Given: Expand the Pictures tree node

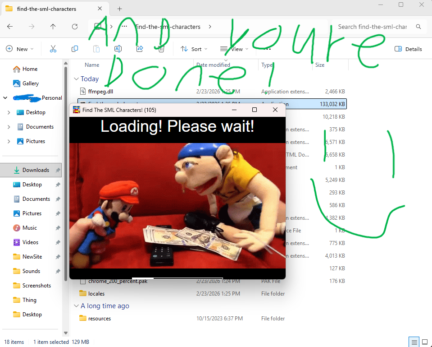Looking at the screenshot, I should click(9, 141).
